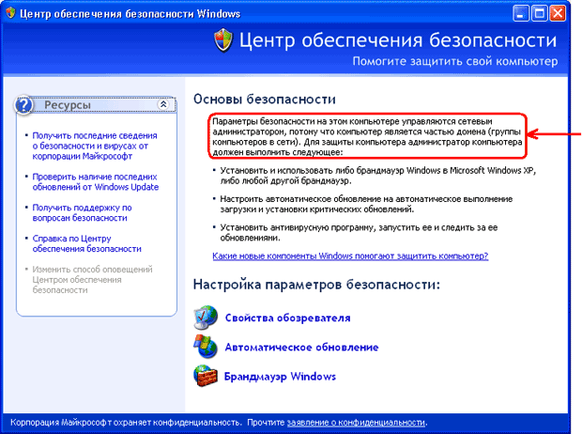The width and height of the screenshot is (582, 434).
Task: Close the Центр обеспечения безопасности window
Action: 560,13
